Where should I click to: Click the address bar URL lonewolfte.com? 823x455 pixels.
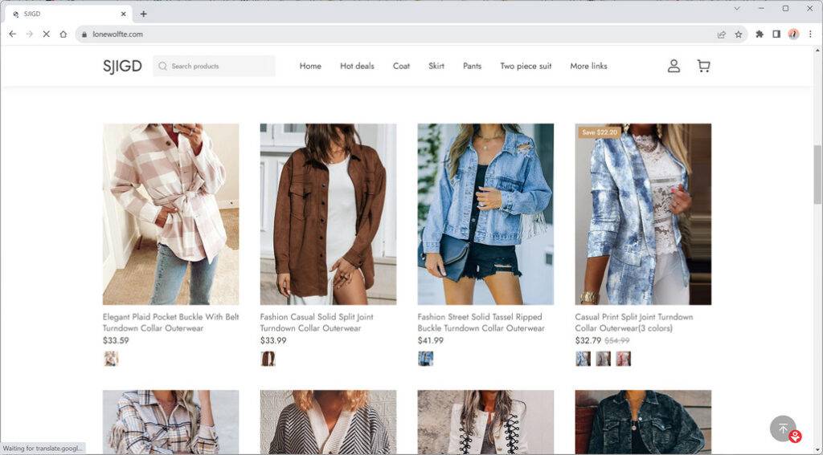pyautogui.click(x=117, y=34)
